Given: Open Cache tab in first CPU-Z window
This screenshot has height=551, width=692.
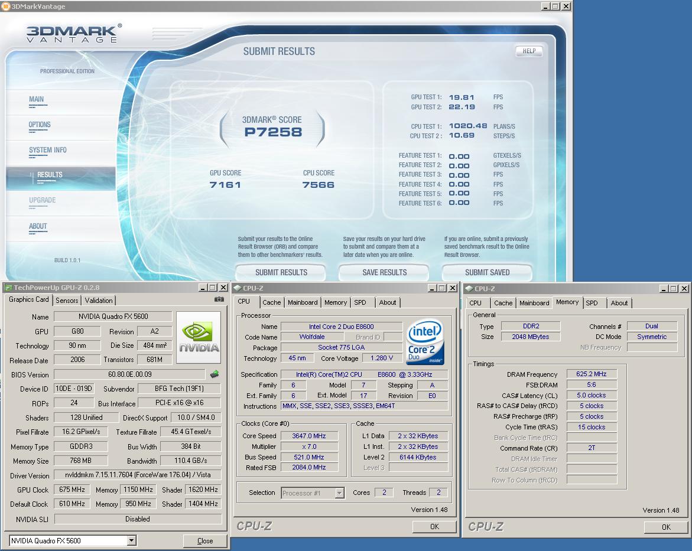Looking at the screenshot, I should [271, 302].
